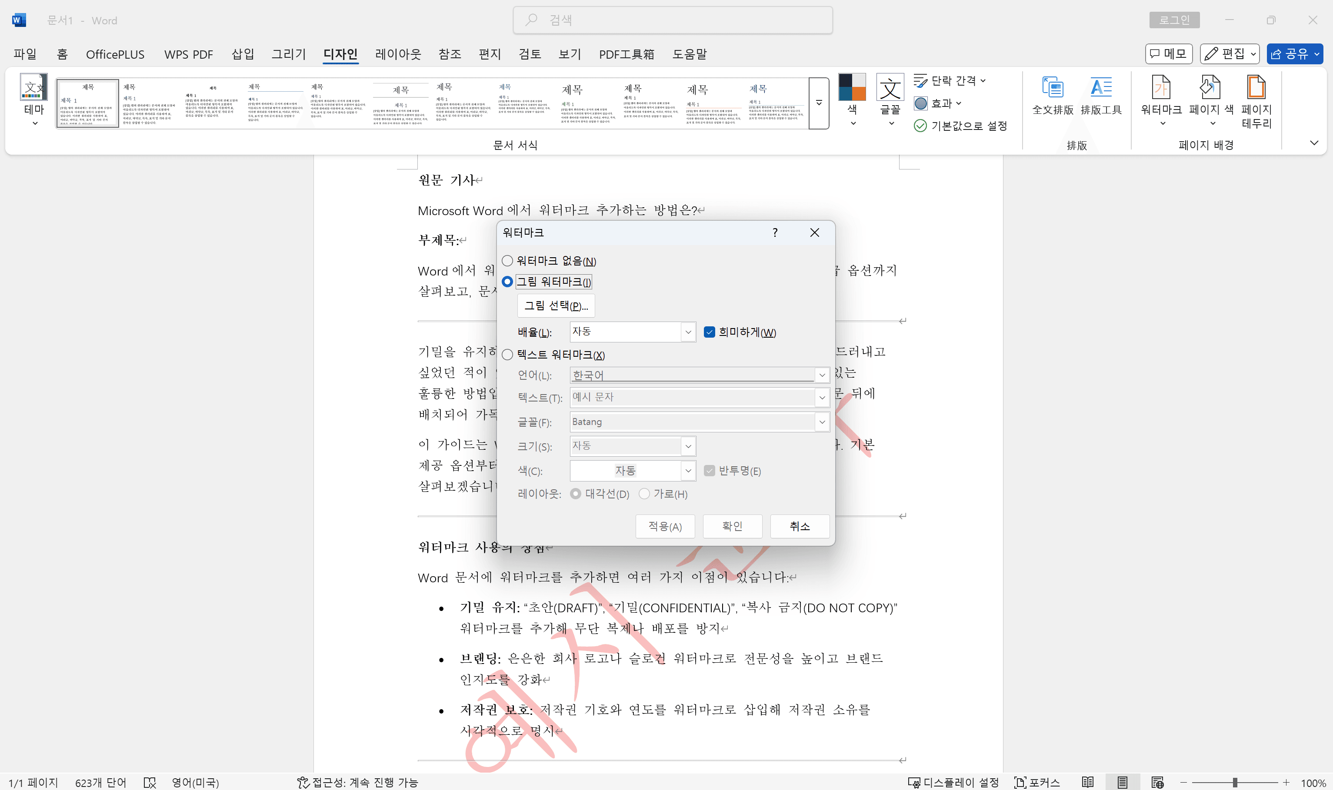Open Page Color (페이지 색) menu

click(x=1211, y=101)
